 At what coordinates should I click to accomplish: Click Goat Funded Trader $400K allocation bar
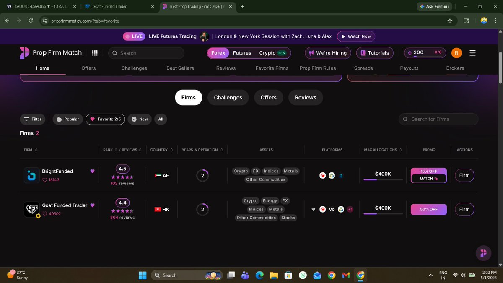[x=383, y=213]
